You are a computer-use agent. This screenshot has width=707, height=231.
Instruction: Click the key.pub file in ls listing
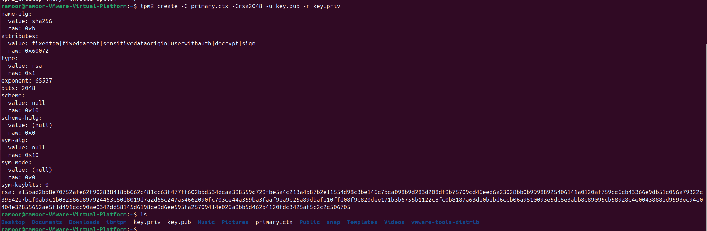point(179,222)
